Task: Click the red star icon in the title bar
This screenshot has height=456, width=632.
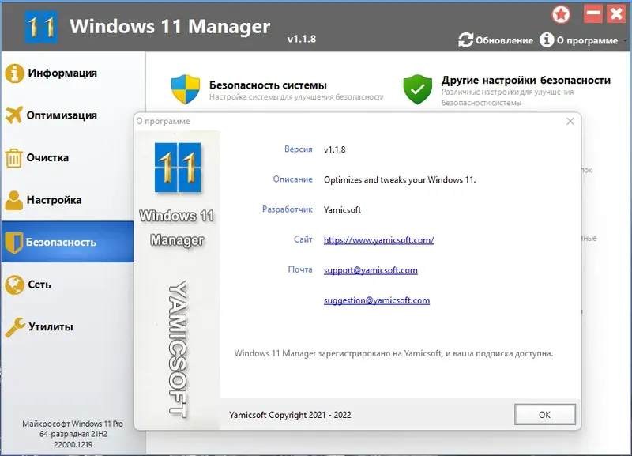Action: pos(560,13)
